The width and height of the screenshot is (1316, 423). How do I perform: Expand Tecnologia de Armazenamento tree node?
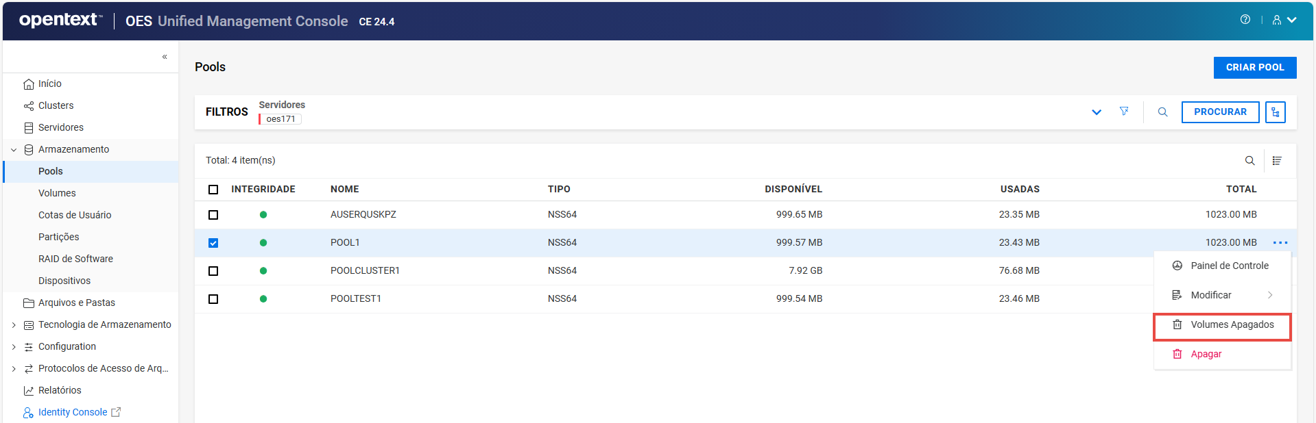[14, 325]
